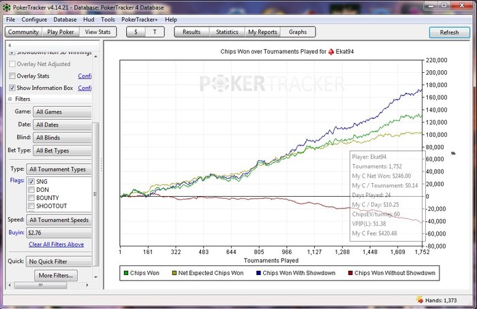Open the Buyin $2.76 dropdown
Image resolution: width=477 pixels, height=309 pixels.
(x=59, y=233)
